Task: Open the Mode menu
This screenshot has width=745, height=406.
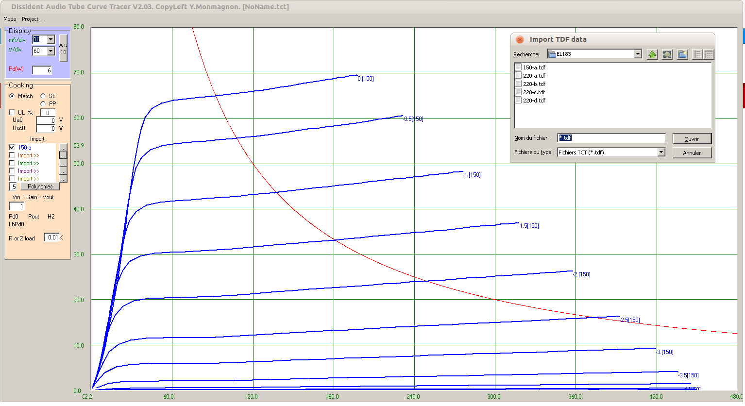Action: pos(10,19)
